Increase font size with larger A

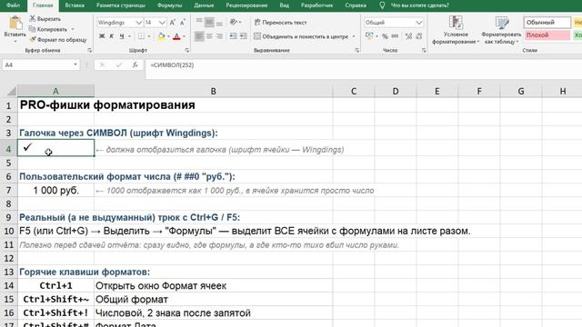pos(172,23)
